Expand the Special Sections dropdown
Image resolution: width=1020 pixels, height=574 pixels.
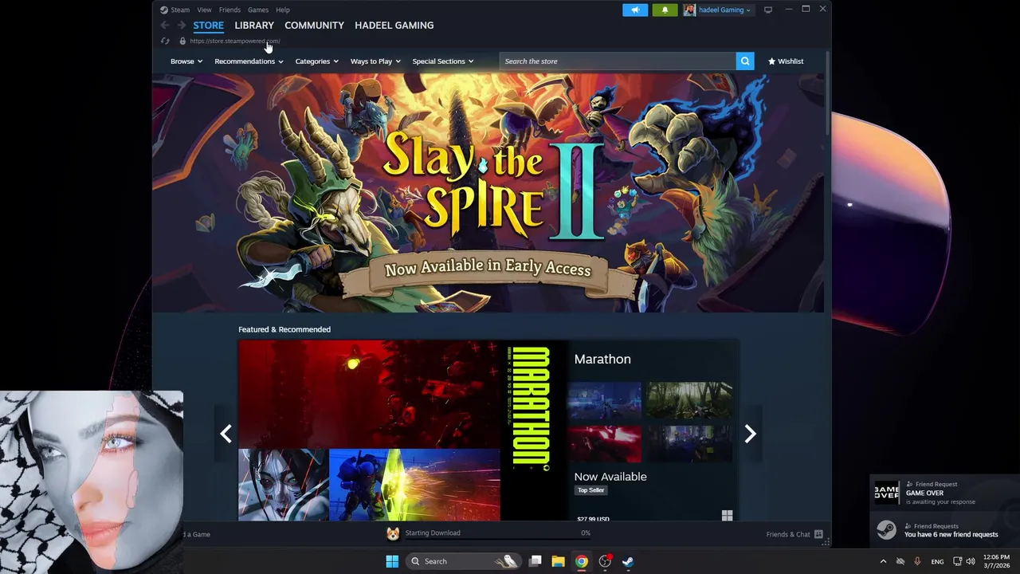tap(442, 61)
